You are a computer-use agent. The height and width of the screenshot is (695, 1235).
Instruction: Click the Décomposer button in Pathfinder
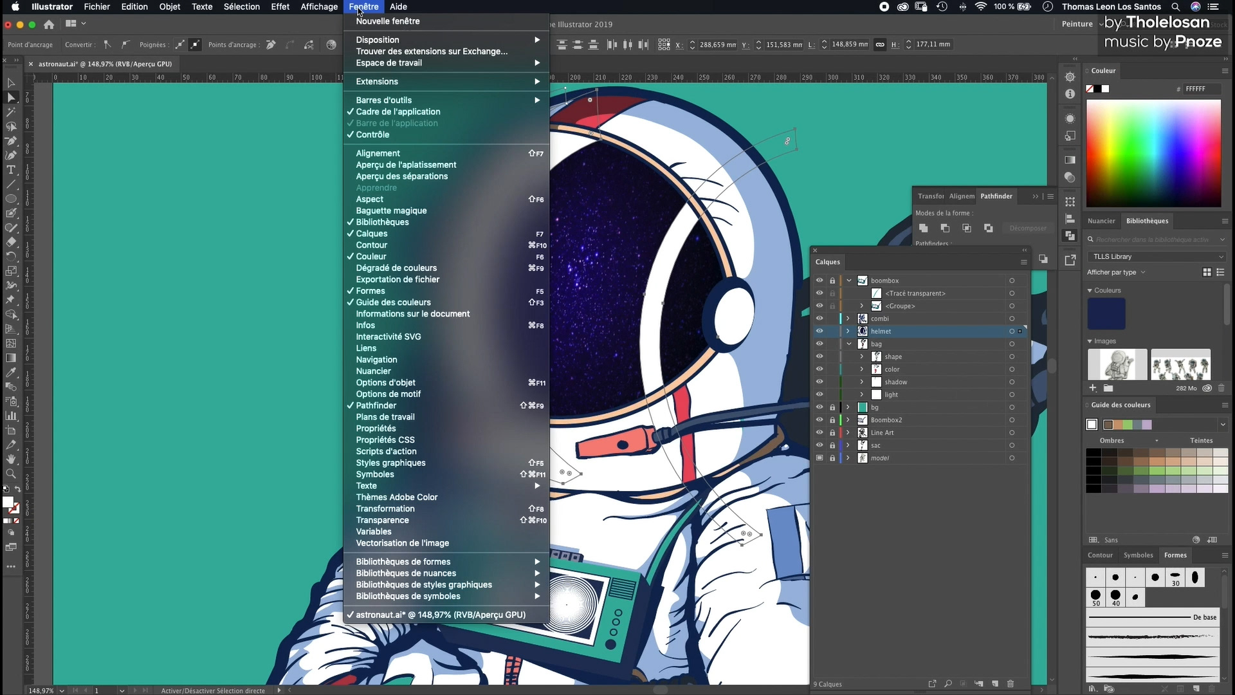1027,228
